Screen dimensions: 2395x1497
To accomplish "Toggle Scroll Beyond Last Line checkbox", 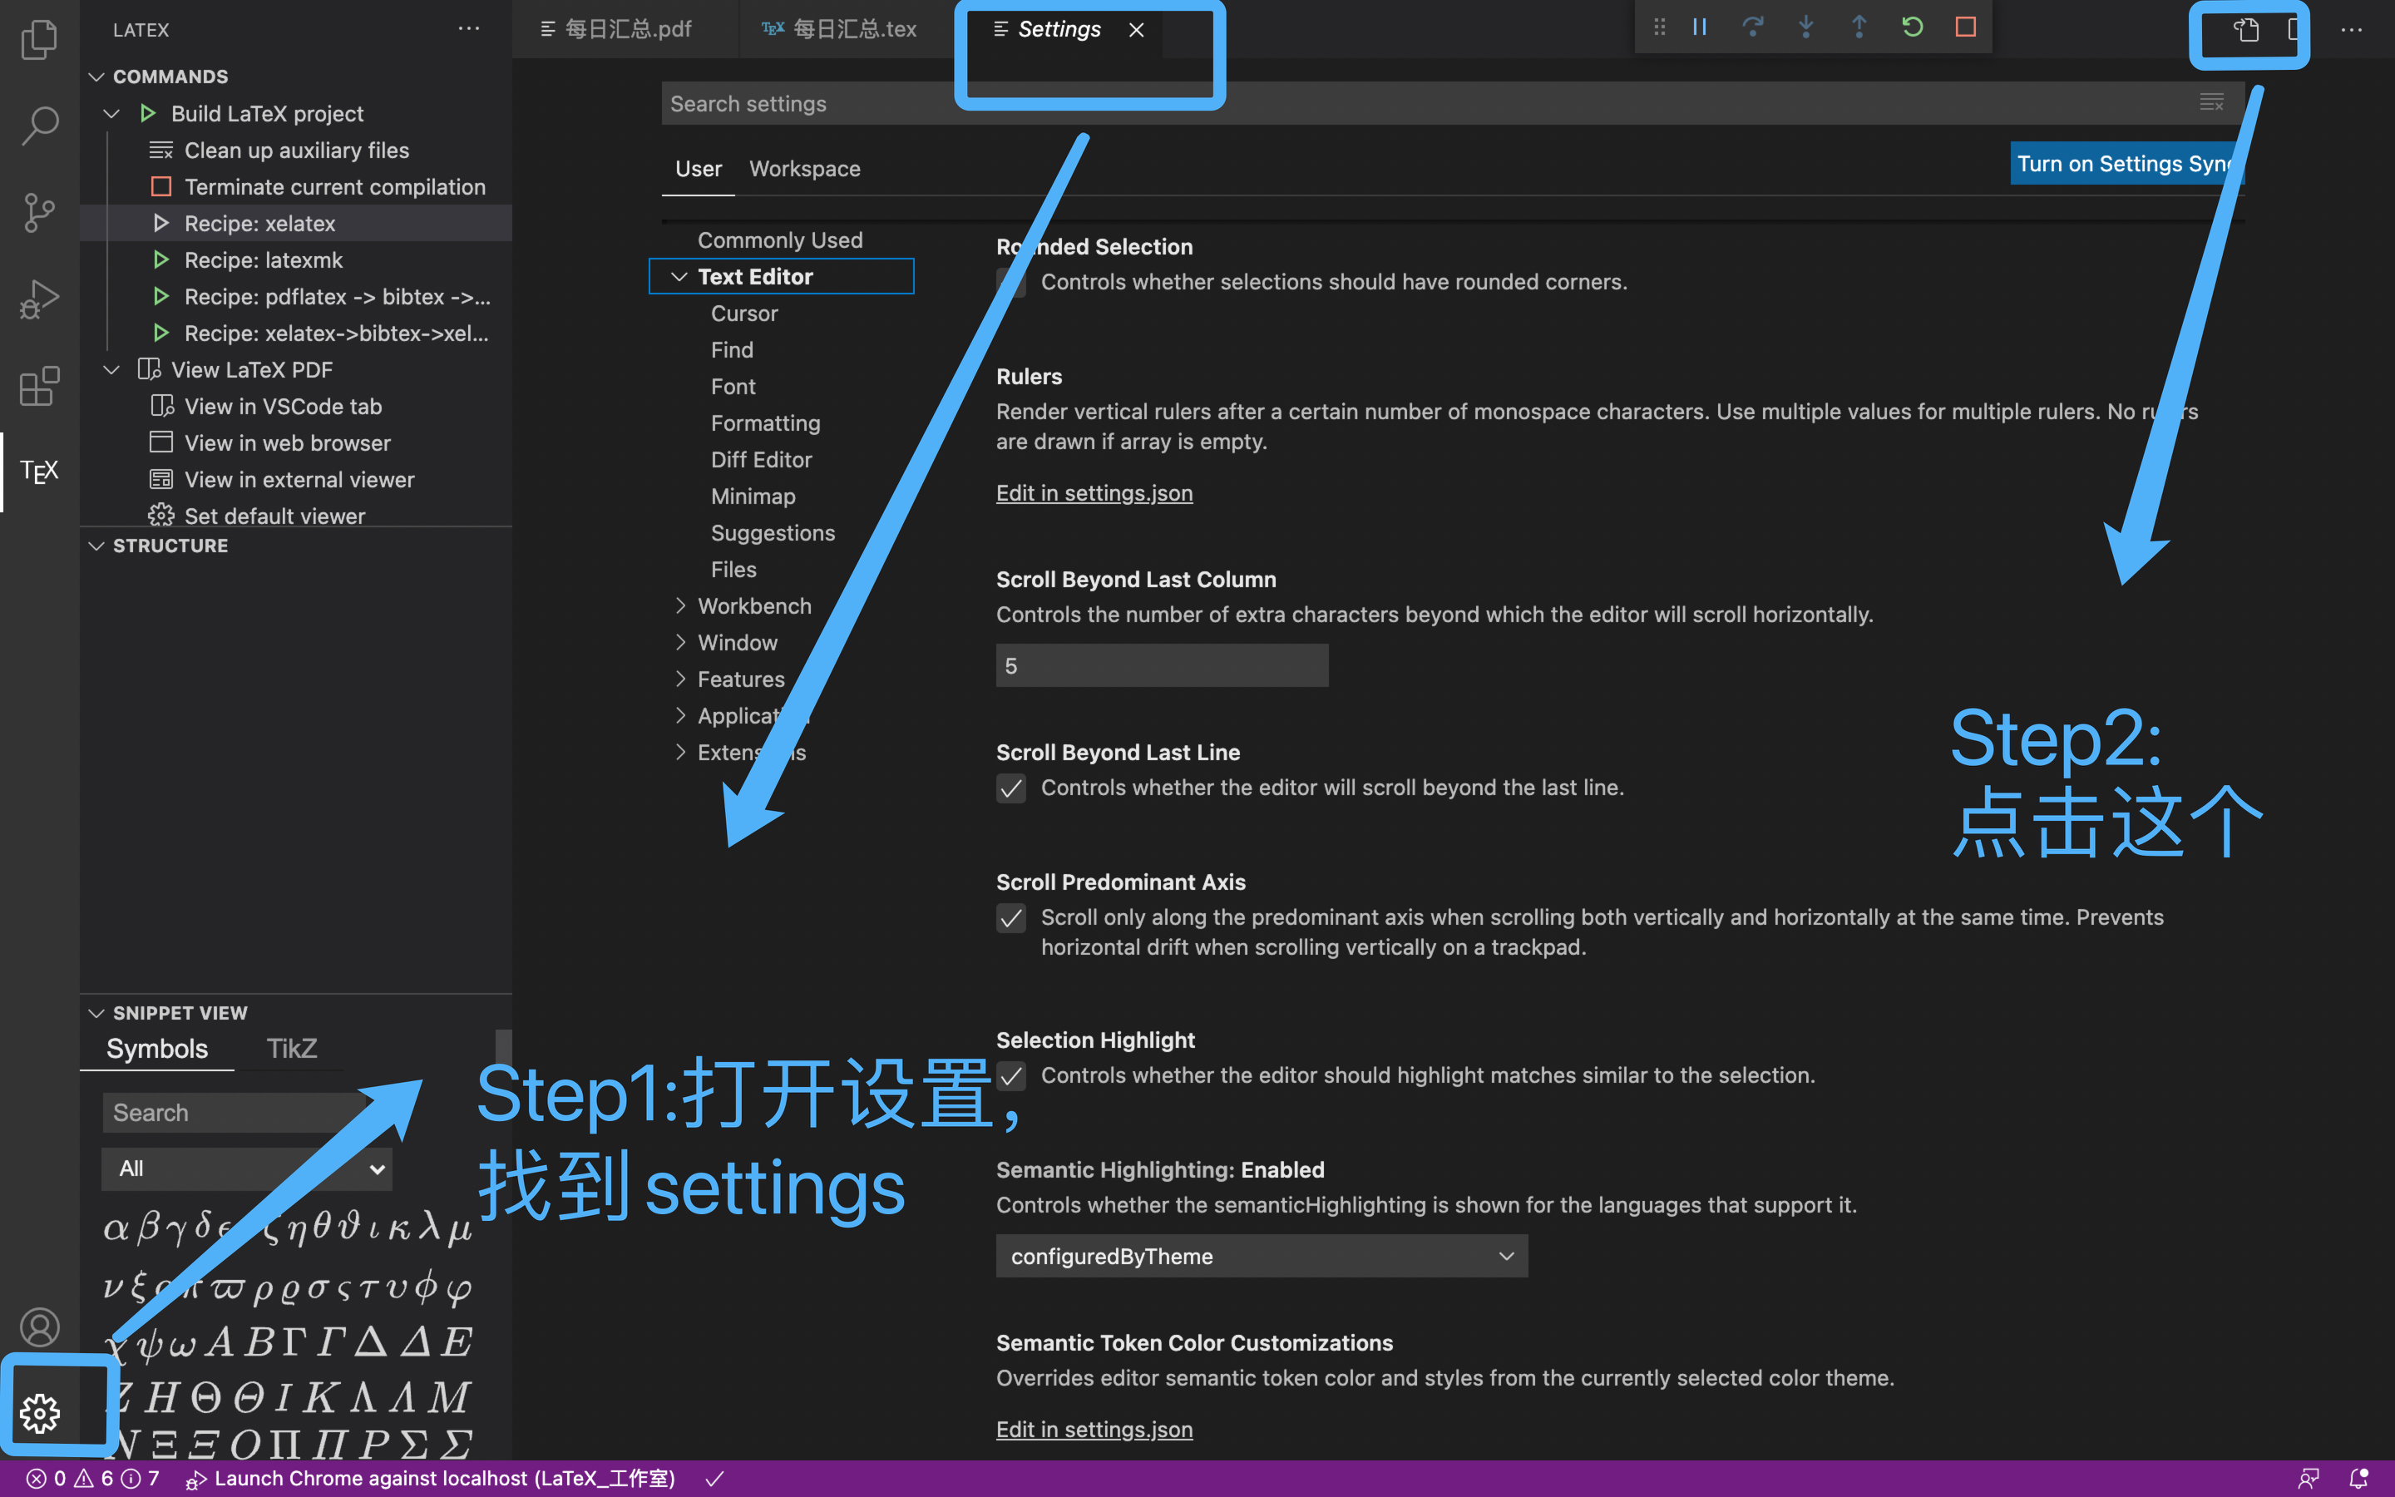I will click(1010, 788).
